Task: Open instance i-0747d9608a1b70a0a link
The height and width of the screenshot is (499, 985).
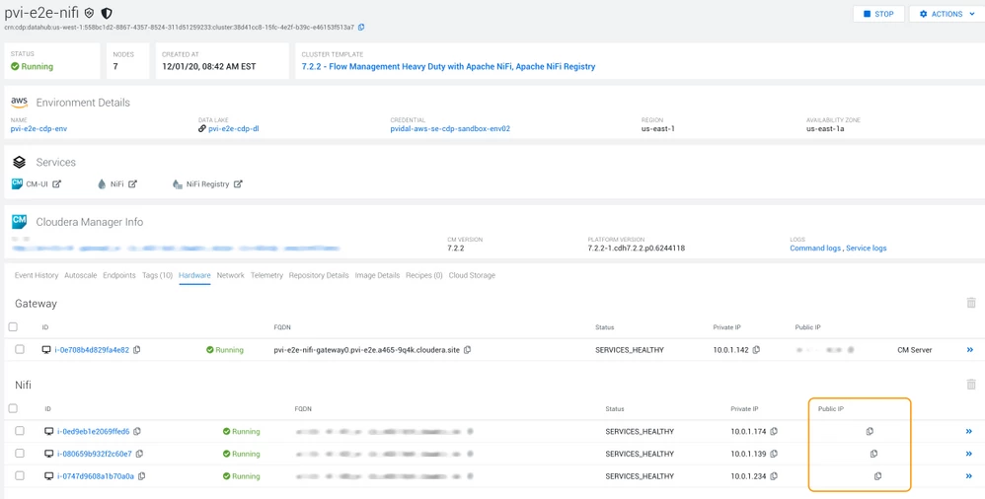Action: click(x=96, y=476)
